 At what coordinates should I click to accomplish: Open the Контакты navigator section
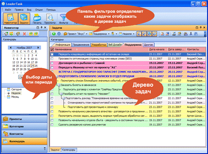point(24,134)
